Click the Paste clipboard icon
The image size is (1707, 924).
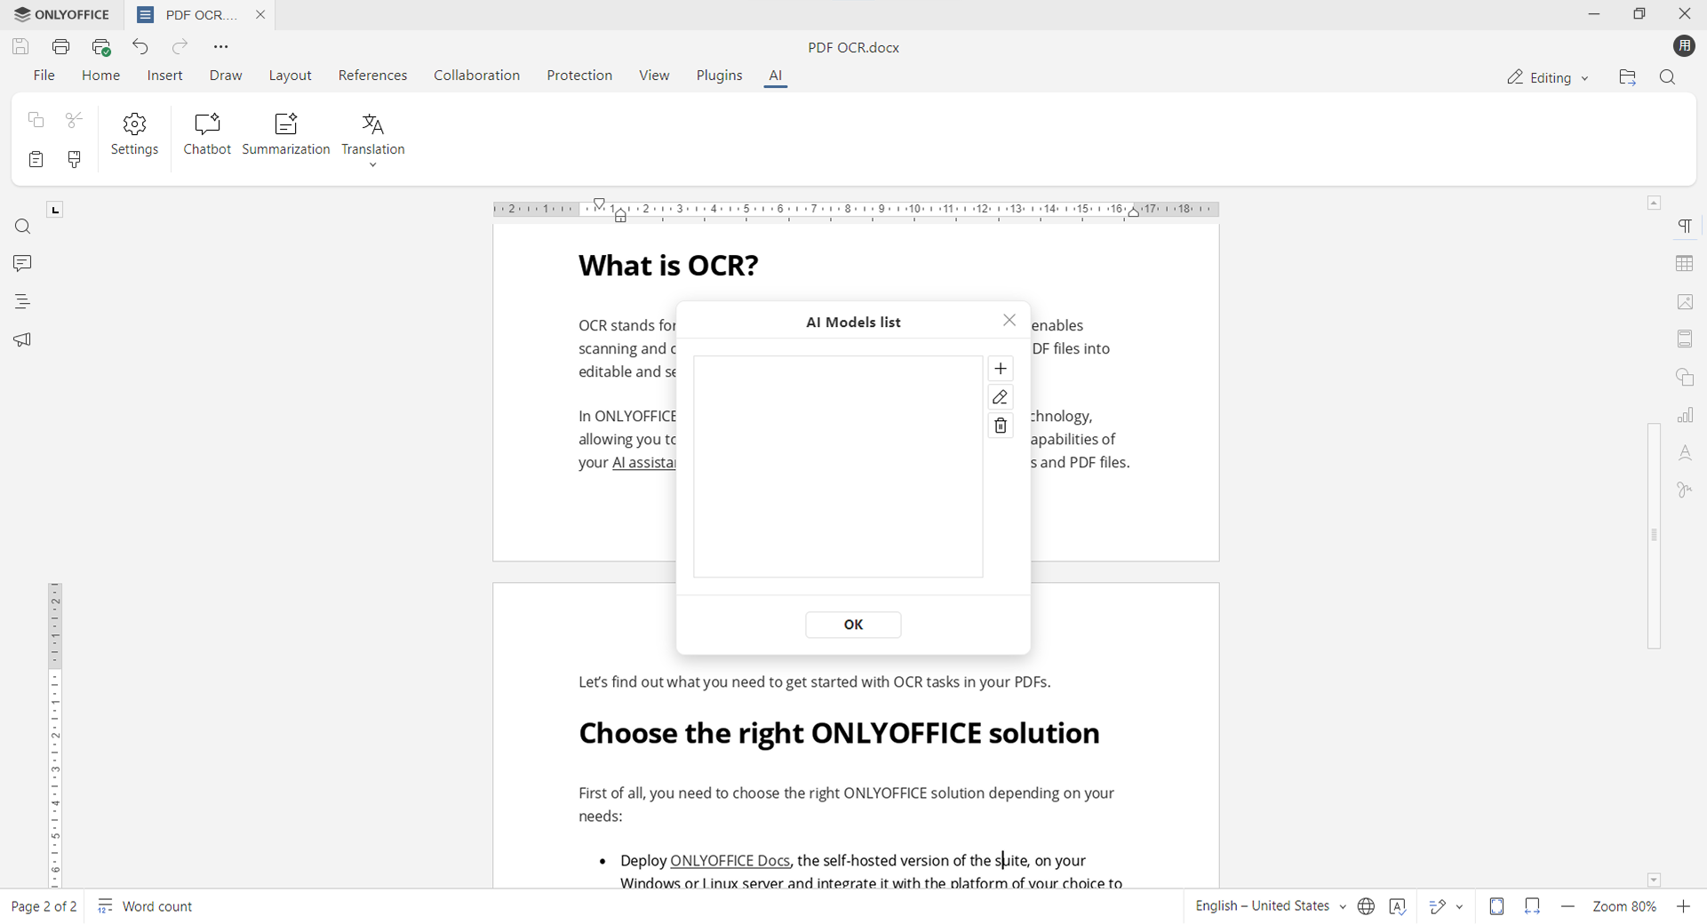tap(36, 160)
